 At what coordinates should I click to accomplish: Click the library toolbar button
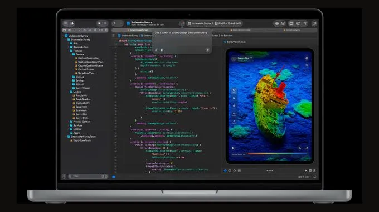point(276,23)
